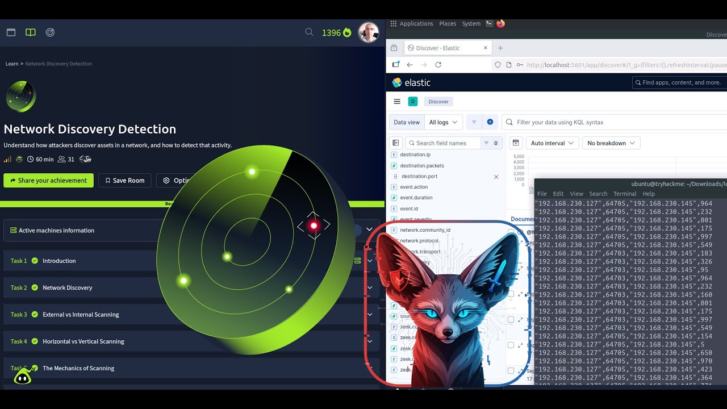The image size is (727, 409).
Task: Open the terminal File menu
Action: 542,194
